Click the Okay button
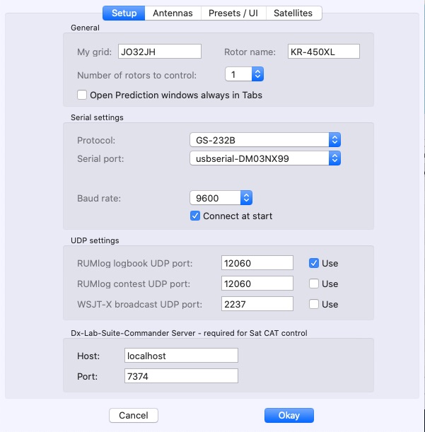Image resolution: width=425 pixels, height=432 pixels. point(289,416)
